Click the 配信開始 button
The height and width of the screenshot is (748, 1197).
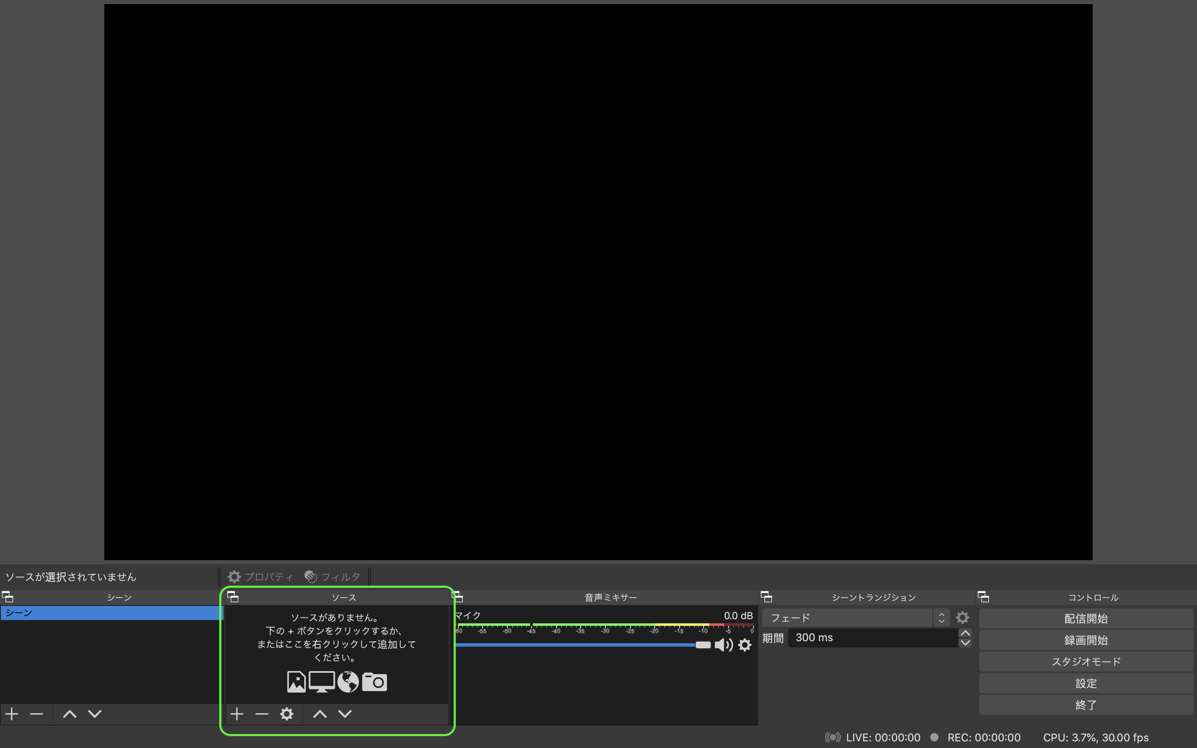1086,618
